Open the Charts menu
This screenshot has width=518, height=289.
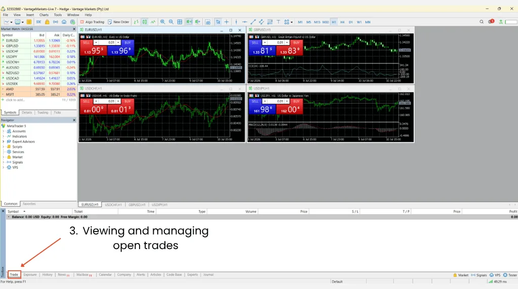tap(44, 15)
